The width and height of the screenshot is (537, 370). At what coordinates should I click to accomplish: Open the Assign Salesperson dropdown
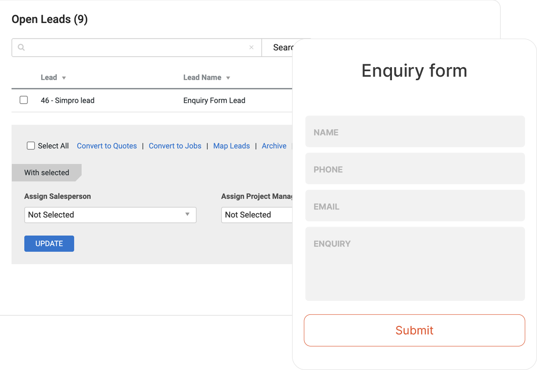[x=110, y=215]
